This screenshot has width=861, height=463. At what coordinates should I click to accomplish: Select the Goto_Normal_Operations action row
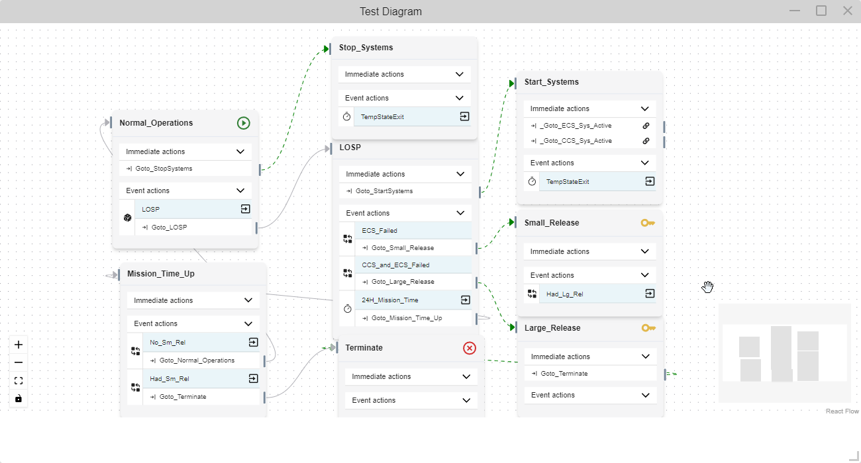201,360
